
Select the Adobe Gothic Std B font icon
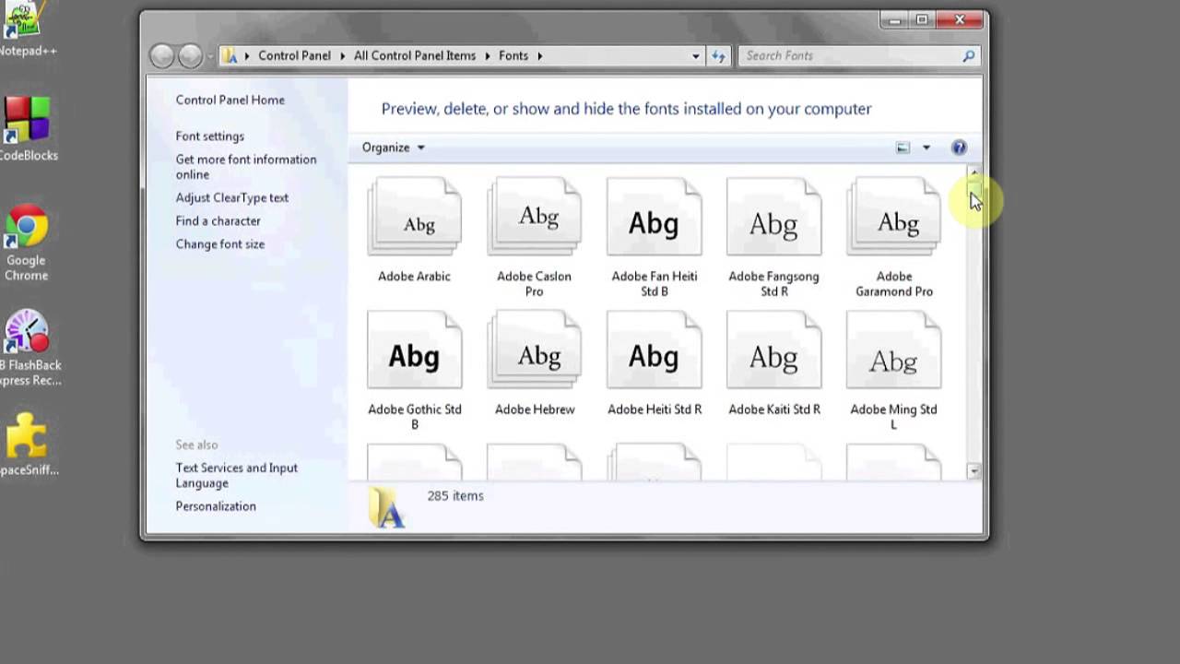(x=414, y=350)
